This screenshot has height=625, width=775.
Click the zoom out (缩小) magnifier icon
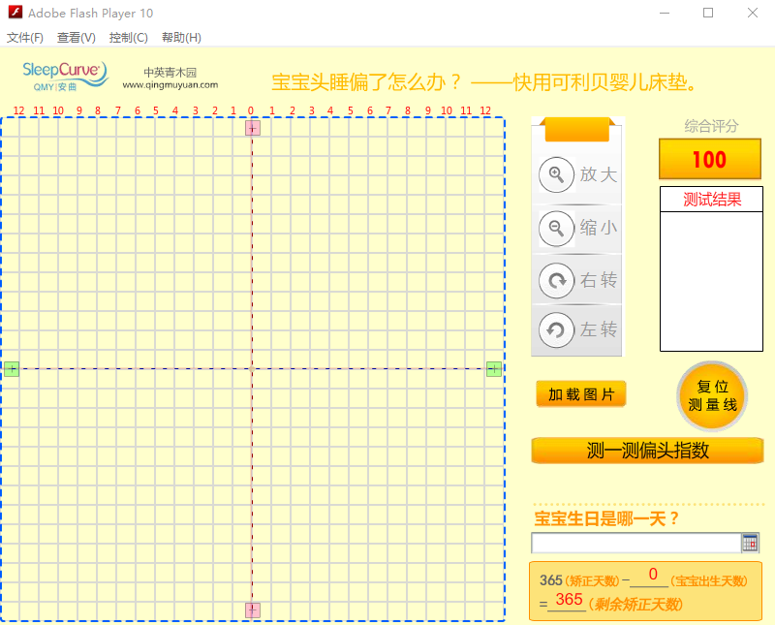tap(556, 229)
